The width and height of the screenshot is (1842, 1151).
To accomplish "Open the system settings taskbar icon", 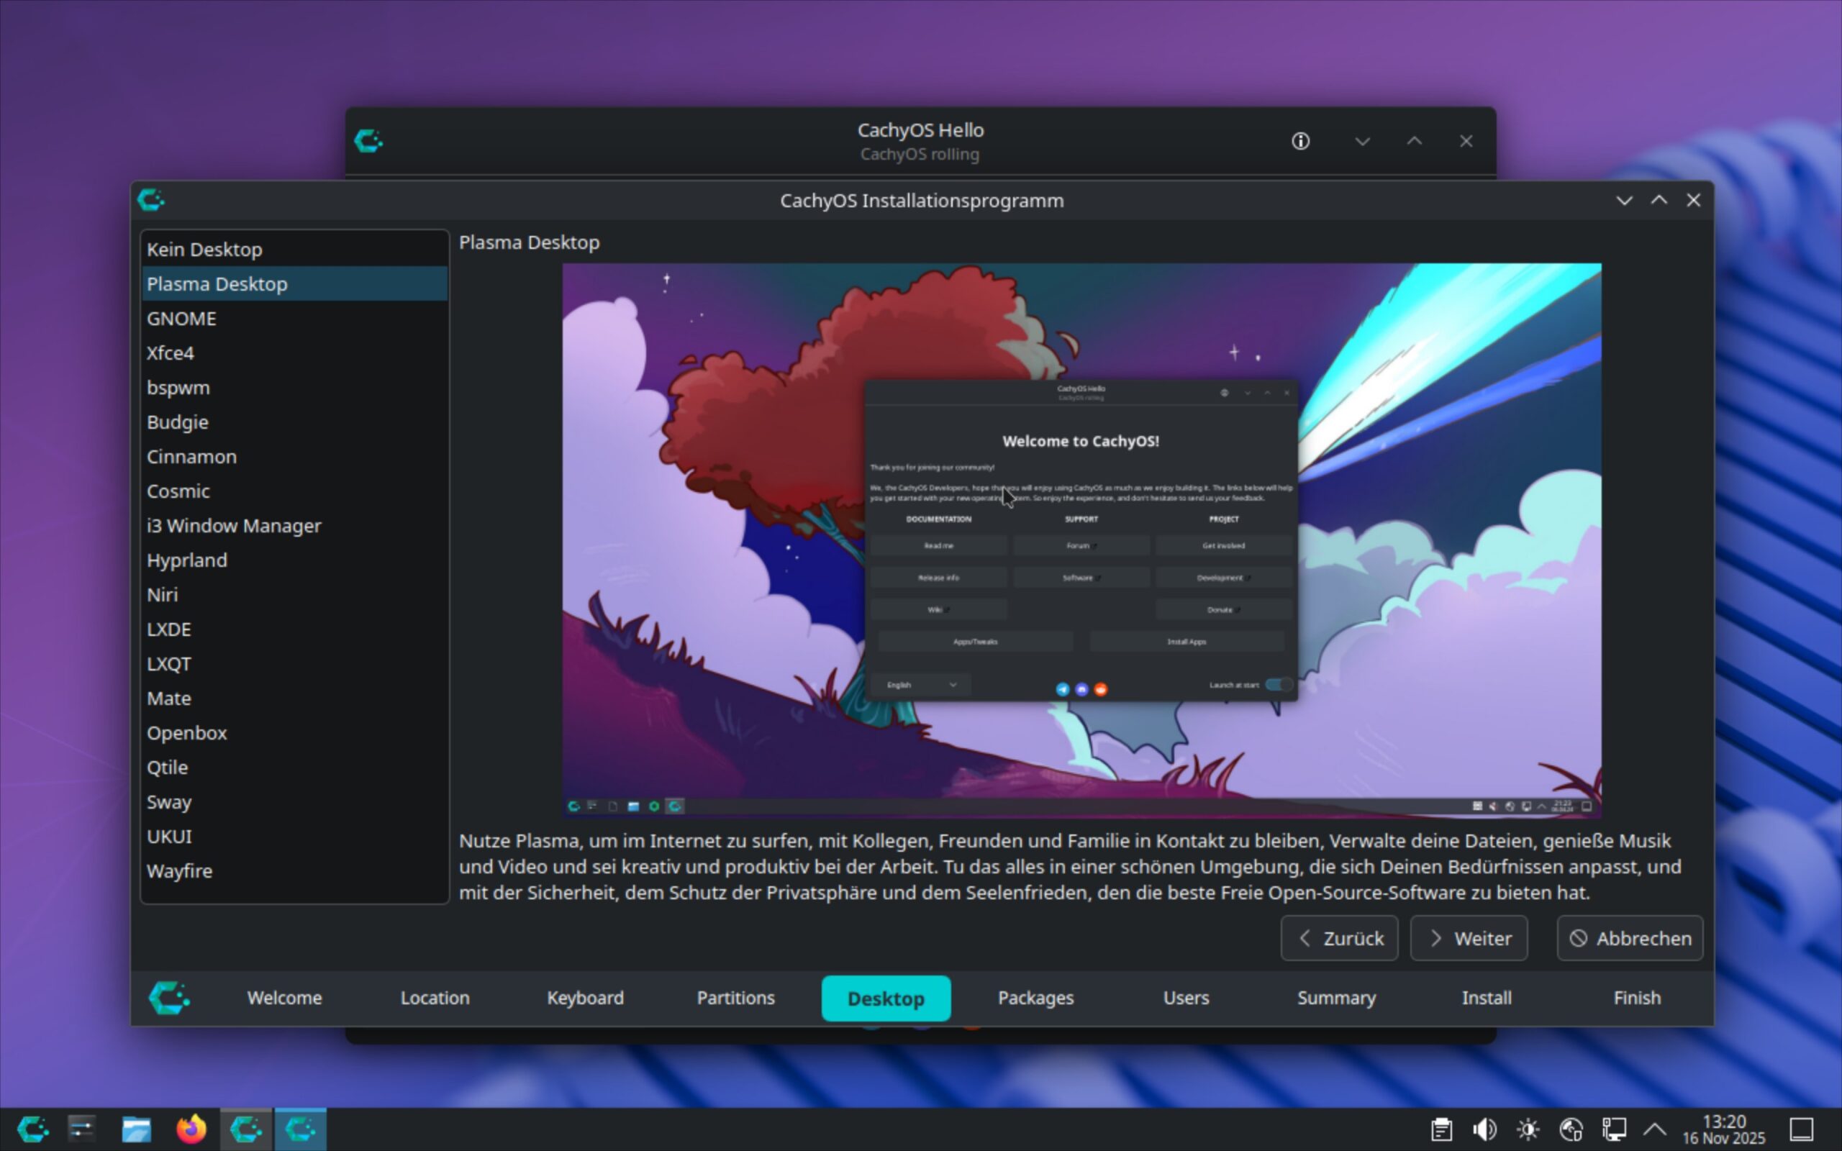I will tap(81, 1128).
